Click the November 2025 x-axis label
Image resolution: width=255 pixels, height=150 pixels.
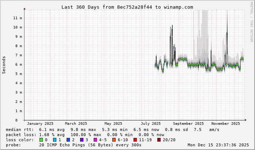pyautogui.click(x=226, y=124)
